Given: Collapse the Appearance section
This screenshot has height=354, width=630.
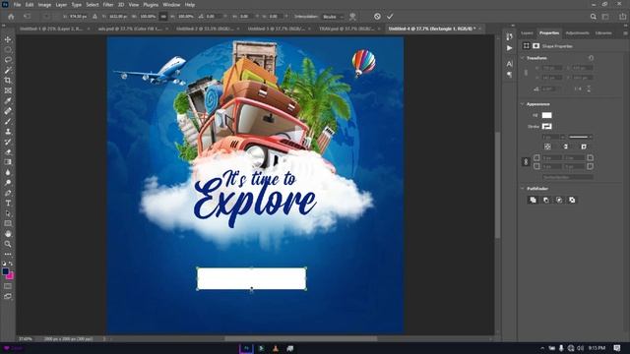Looking at the screenshot, I should (x=523, y=104).
